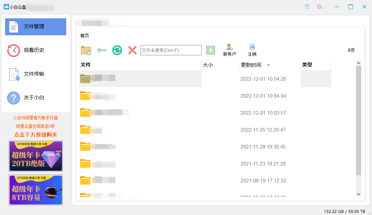Click the 首页 breadcrumb
The height and width of the screenshot is (215, 372).
point(85,35)
